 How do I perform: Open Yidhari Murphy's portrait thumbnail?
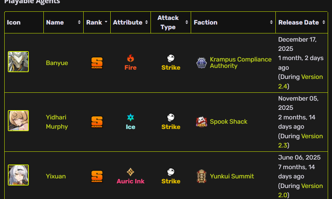18,120
